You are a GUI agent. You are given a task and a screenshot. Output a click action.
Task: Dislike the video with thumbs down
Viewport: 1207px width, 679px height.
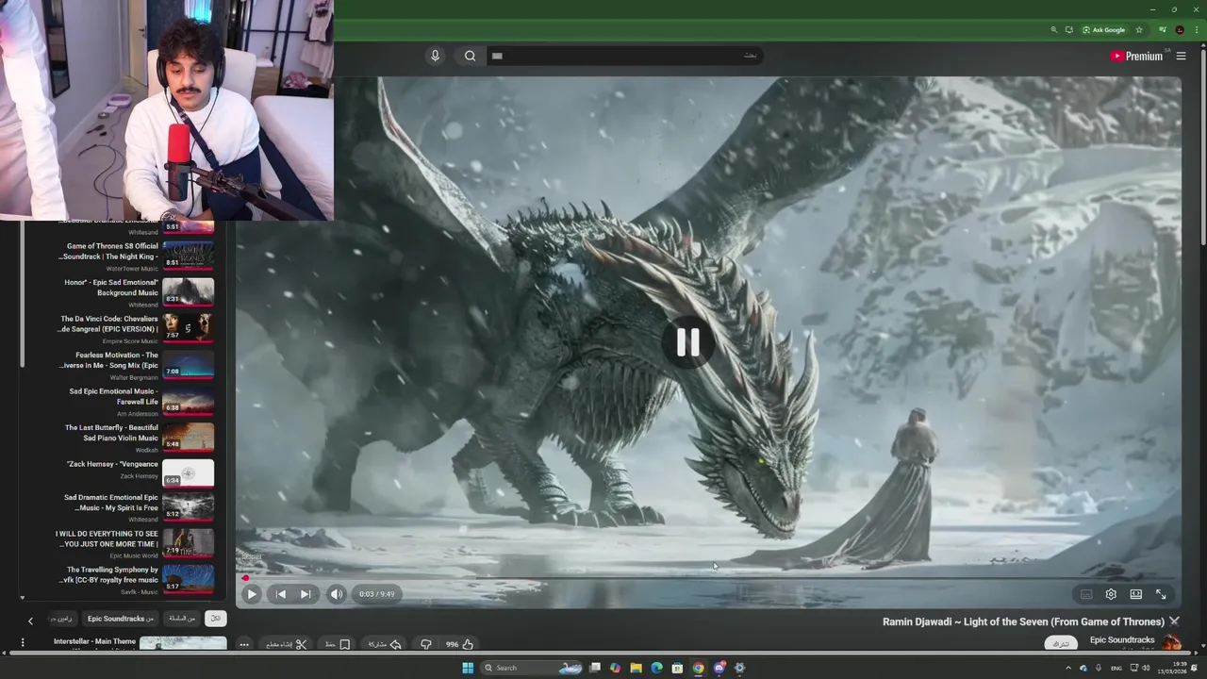pos(426,645)
